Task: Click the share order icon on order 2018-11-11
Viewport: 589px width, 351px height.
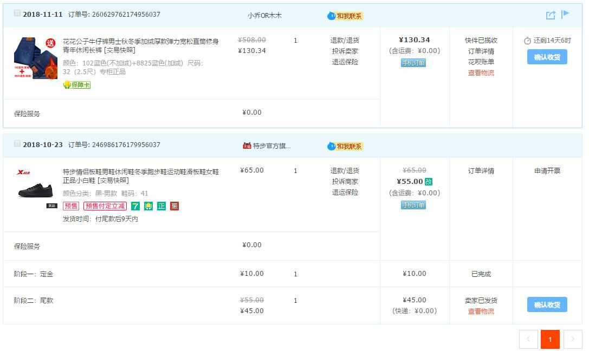Action: click(550, 15)
